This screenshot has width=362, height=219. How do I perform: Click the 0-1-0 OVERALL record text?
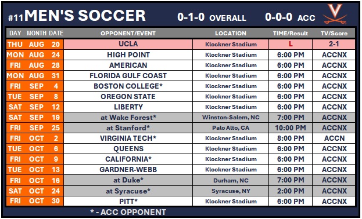coord(212,17)
